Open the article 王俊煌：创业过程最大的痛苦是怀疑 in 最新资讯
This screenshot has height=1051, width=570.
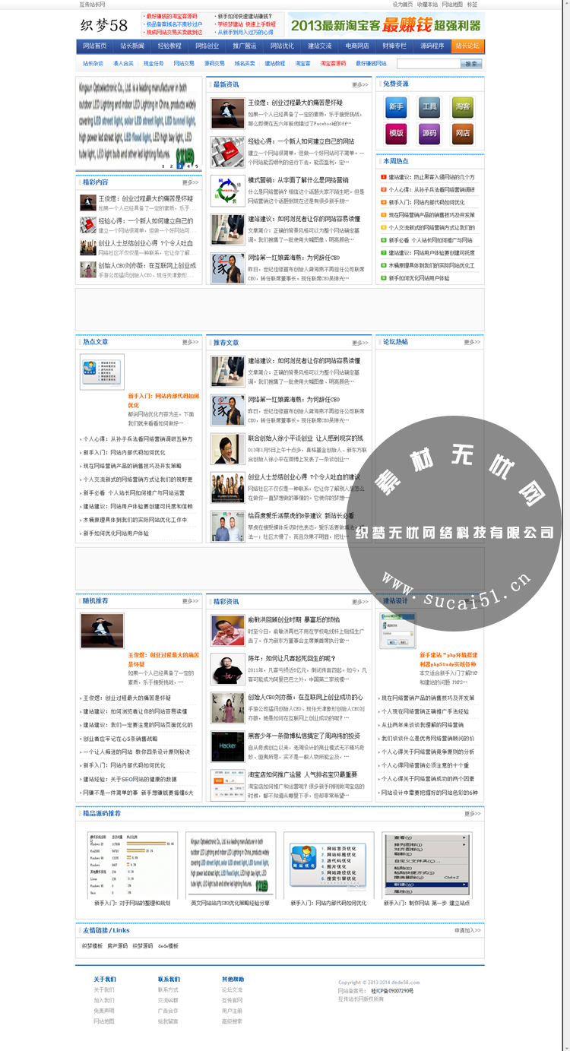tap(296, 103)
